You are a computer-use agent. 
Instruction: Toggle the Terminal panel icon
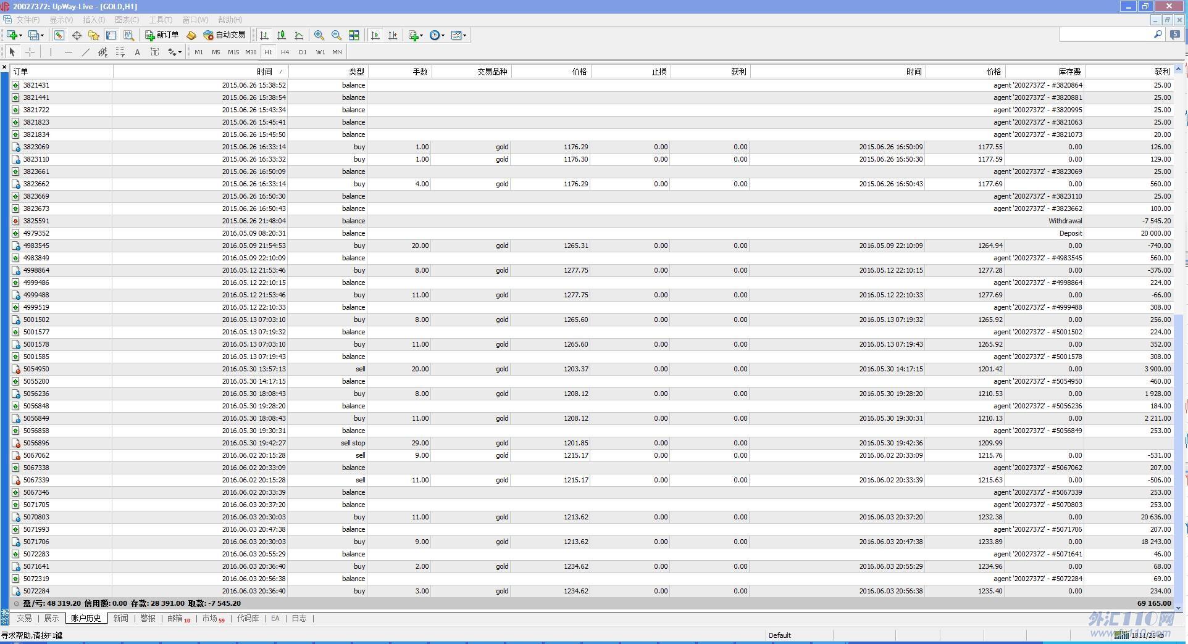coord(111,35)
